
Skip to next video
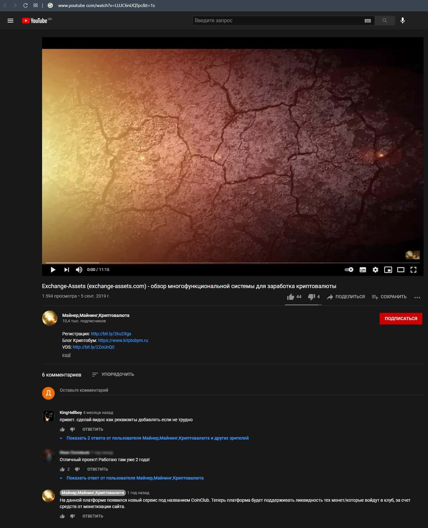point(66,270)
